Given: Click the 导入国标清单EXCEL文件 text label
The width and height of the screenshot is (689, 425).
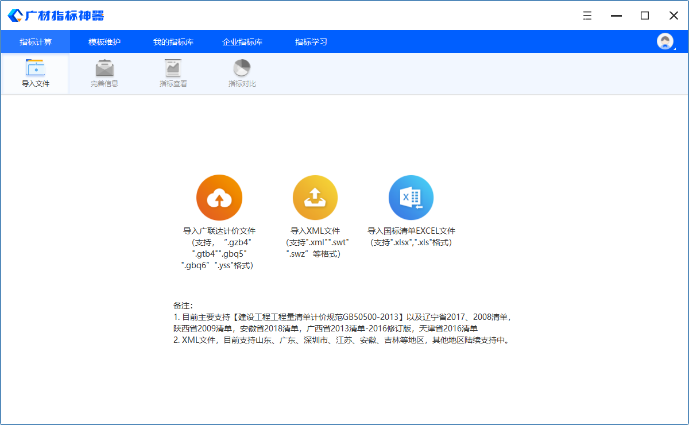Looking at the screenshot, I should point(411,231).
